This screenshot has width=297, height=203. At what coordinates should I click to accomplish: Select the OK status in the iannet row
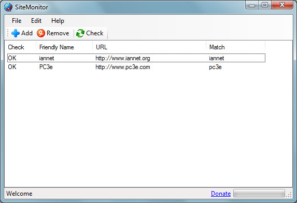tap(12, 58)
